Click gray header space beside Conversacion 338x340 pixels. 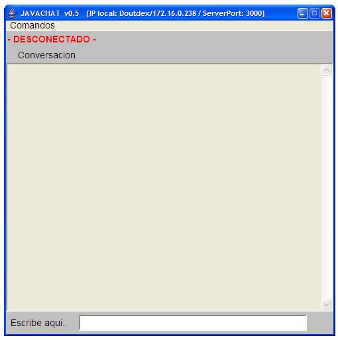(203, 55)
